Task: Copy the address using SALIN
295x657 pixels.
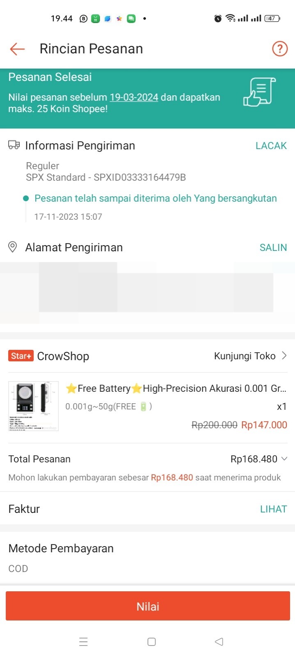Action: point(273,248)
